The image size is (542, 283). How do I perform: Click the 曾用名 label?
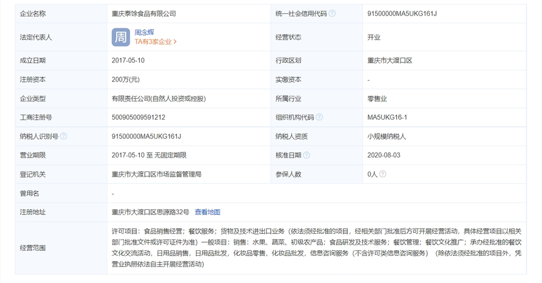coord(30,193)
